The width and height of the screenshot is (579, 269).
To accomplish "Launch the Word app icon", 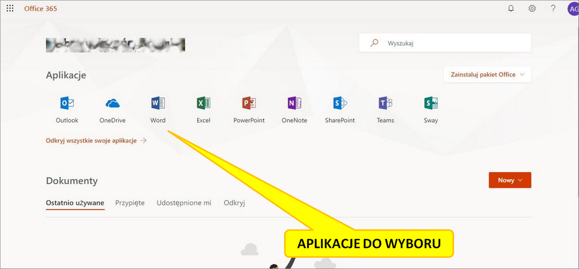I will [x=158, y=103].
